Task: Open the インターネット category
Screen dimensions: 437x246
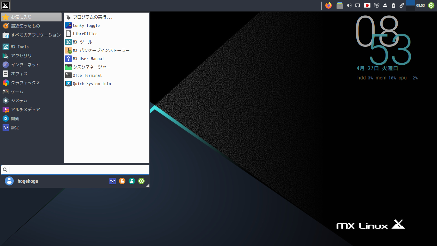Action: [31, 65]
